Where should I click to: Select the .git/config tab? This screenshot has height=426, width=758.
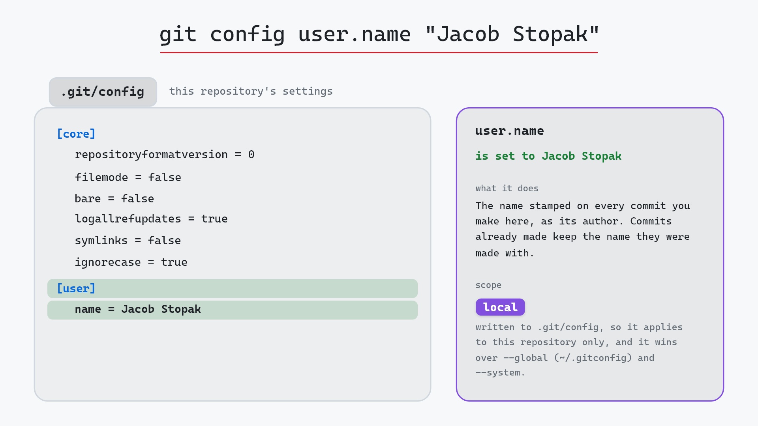click(x=103, y=92)
